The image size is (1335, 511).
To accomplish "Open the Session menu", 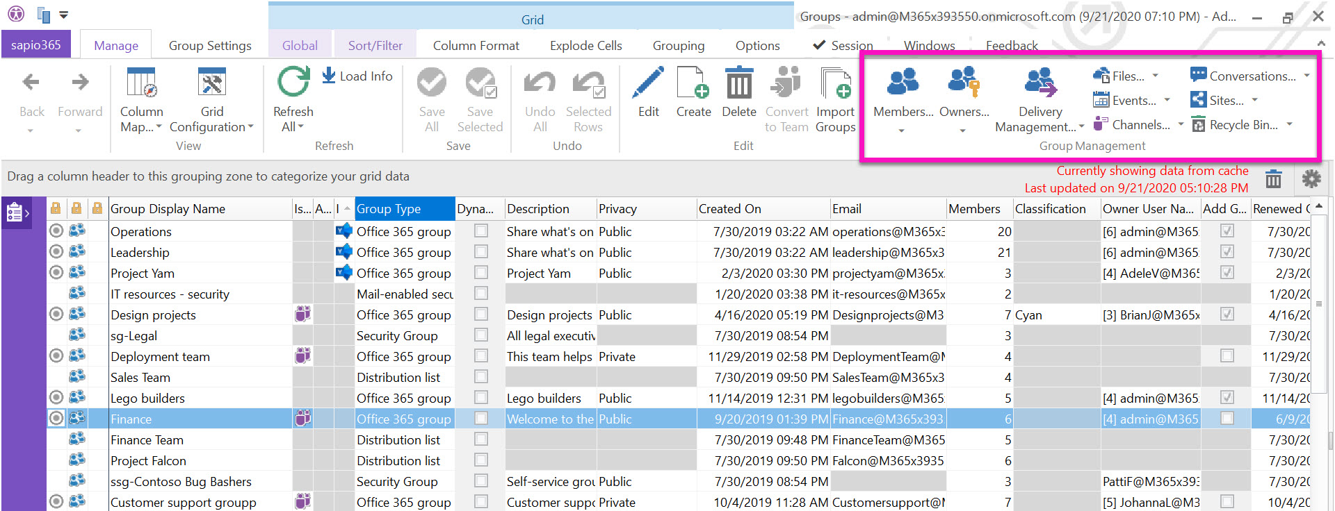I will tap(843, 45).
